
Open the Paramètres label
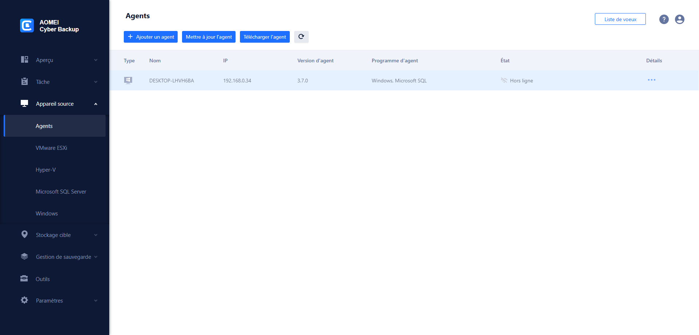pyautogui.click(x=49, y=301)
